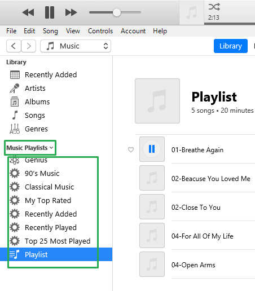Click the Playlist note-list icon
255x291 pixels.
pyautogui.click(x=15, y=254)
